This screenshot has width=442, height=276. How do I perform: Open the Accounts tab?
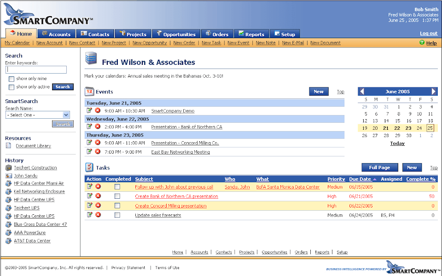pos(57,34)
